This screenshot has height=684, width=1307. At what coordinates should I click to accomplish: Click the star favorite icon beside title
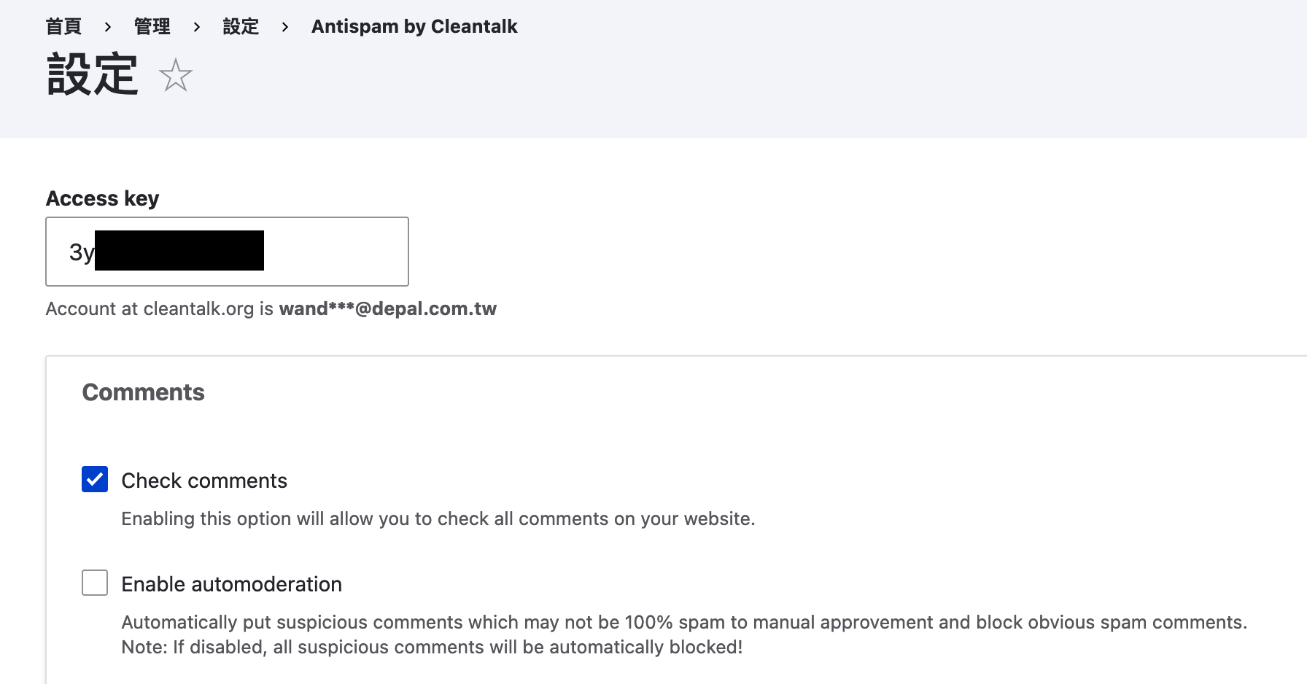(x=176, y=75)
